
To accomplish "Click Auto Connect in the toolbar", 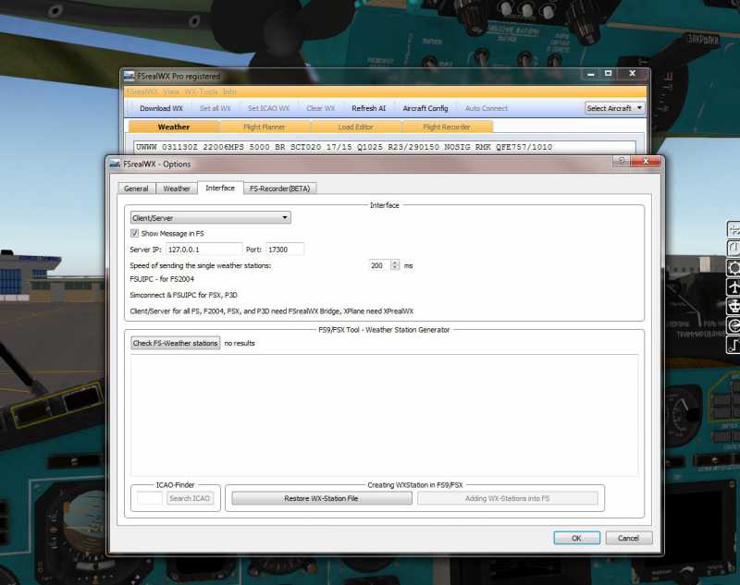I will 487,108.
